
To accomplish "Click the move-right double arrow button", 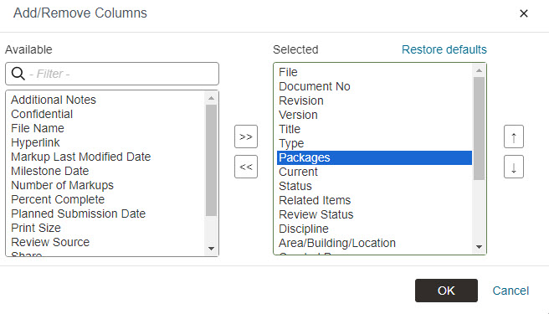I will coord(246,136).
